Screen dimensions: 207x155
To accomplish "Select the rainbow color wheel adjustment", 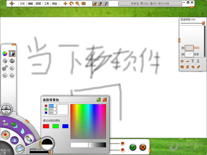I will point(5,54).
